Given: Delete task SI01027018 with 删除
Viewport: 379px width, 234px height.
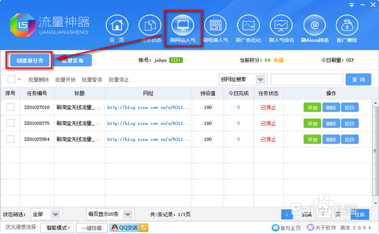Looking at the screenshot, I should (x=331, y=107).
